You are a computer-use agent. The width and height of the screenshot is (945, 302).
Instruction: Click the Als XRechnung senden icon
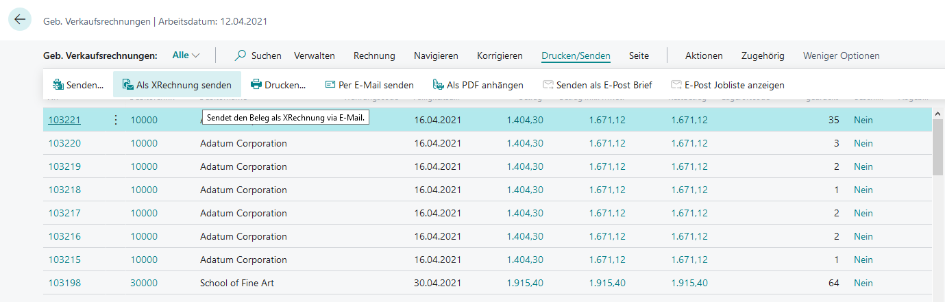click(x=127, y=85)
